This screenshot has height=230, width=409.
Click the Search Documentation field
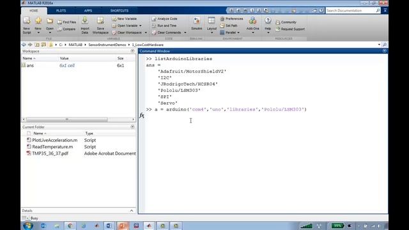click(x=350, y=11)
